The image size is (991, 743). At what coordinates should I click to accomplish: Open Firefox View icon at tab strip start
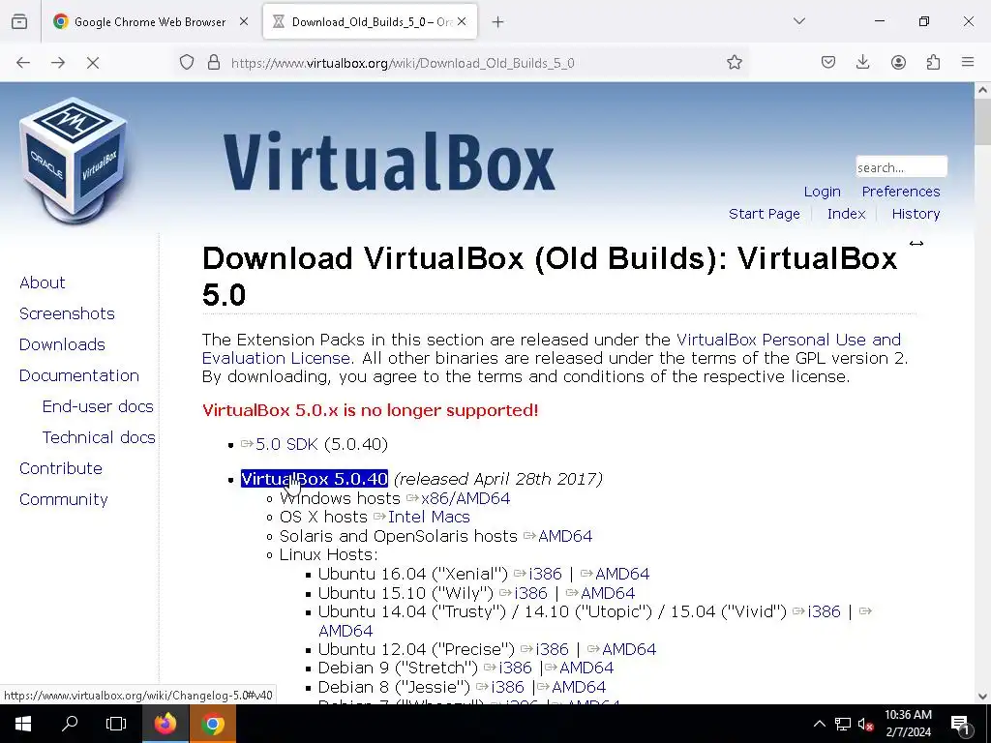pos(19,21)
